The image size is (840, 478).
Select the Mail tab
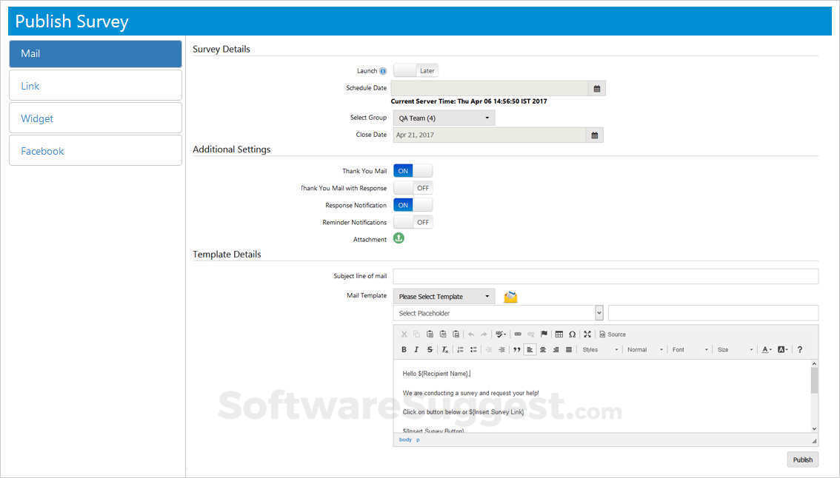[96, 53]
